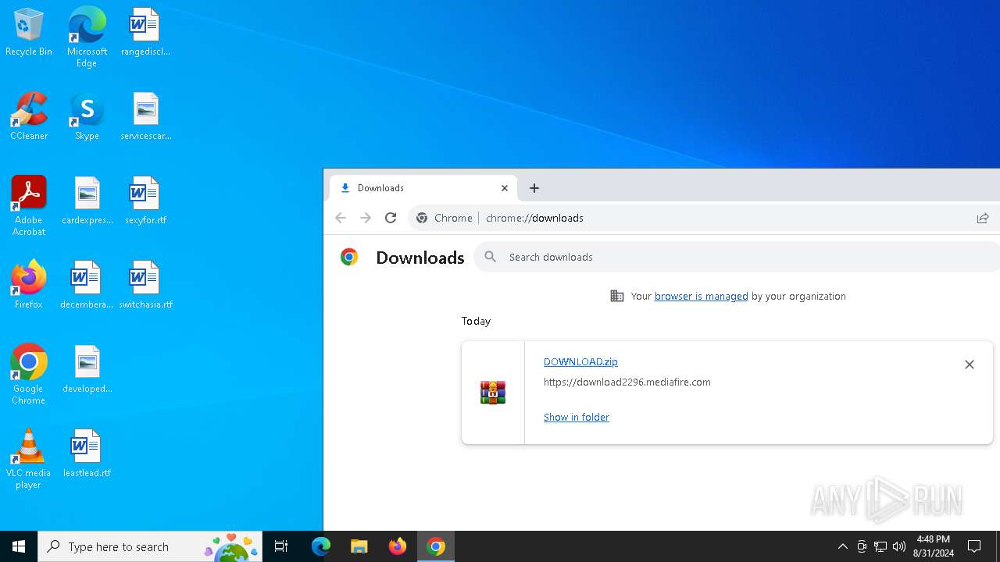Click the Chrome back navigation arrow
The height and width of the screenshot is (562, 1000).
tap(341, 218)
